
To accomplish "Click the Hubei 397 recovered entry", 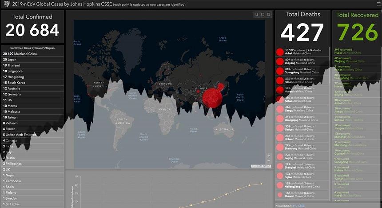I will click(x=351, y=51).
